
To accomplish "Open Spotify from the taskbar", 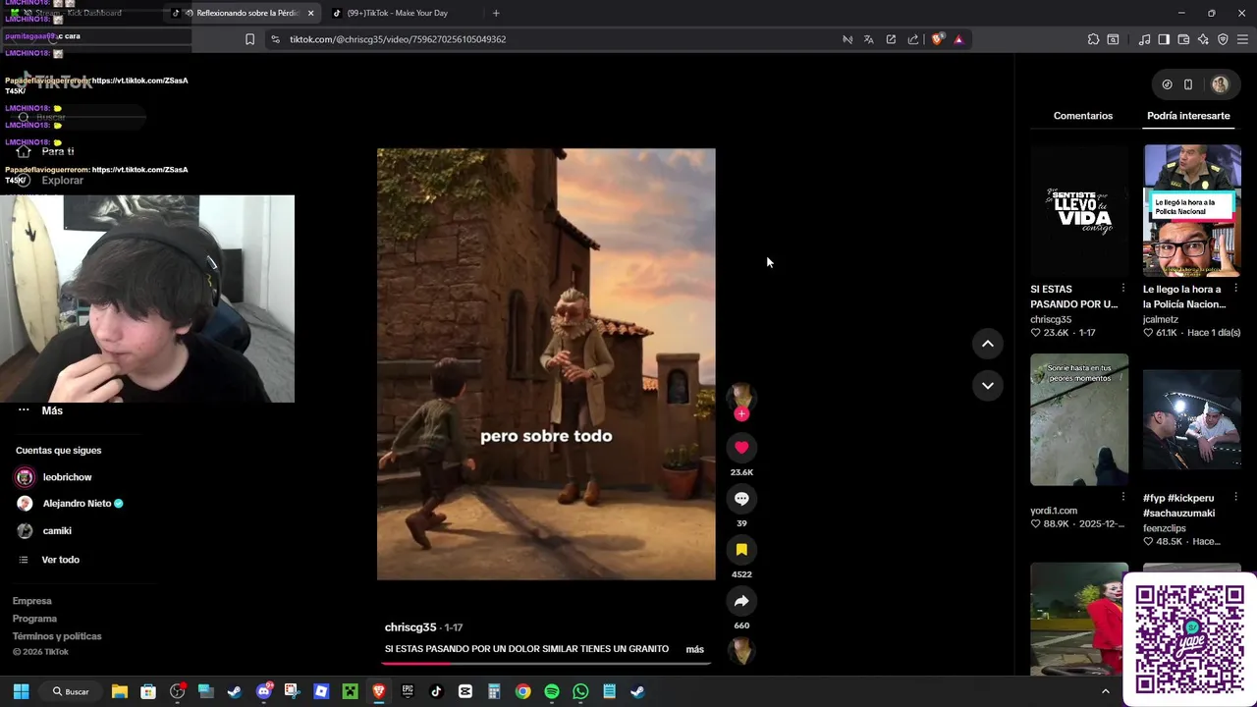I will (552, 691).
